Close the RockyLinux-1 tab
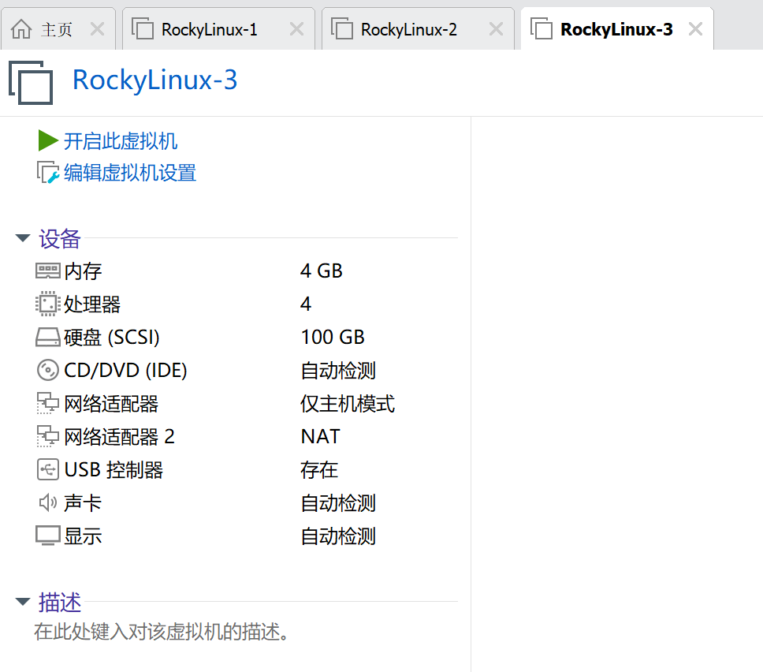The height and width of the screenshot is (672, 763). coord(297,29)
